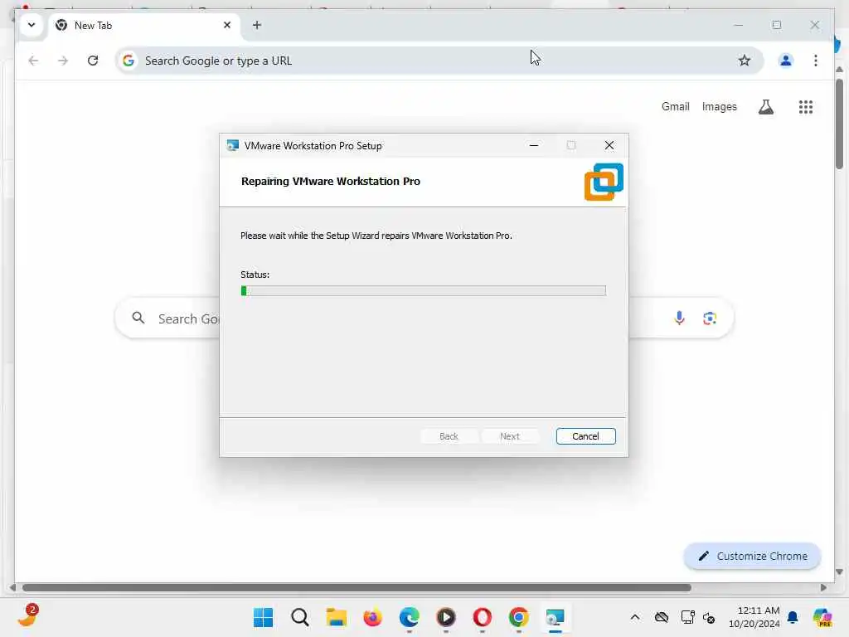Click the Chrome vertical scrollbar thumb
Viewport: 849px width, 637px height.
pos(839,124)
